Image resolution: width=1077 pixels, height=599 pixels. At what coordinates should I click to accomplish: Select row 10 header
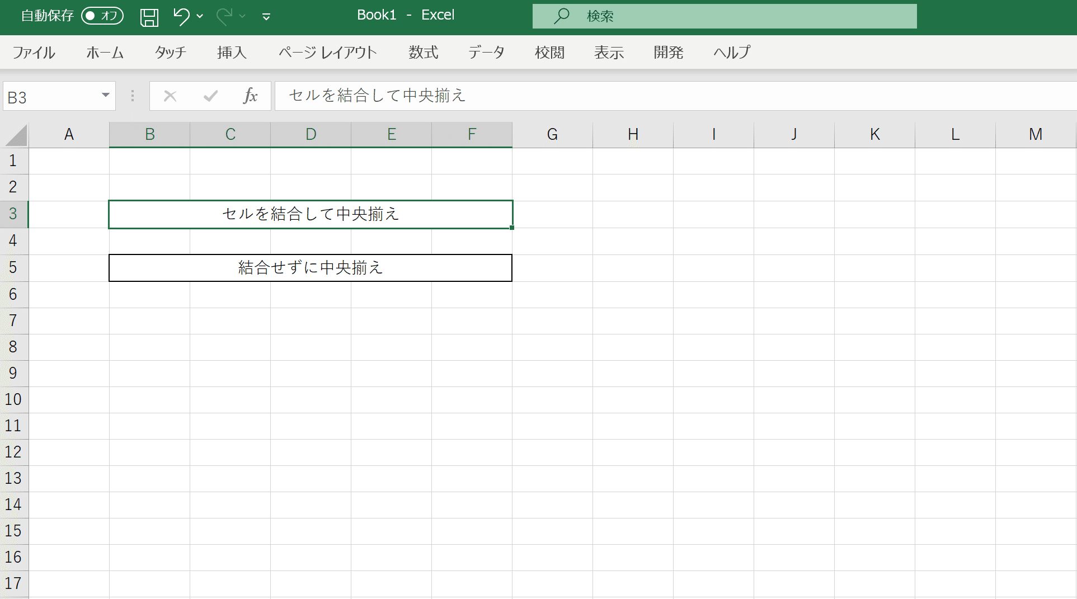[x=13, y=400]
